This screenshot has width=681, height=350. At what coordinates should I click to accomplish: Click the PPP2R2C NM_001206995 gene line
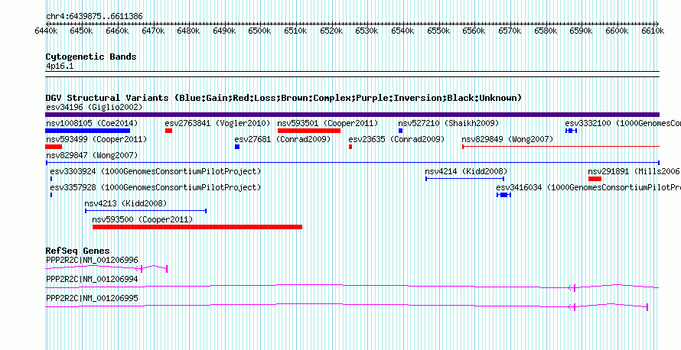coord(347,306)
